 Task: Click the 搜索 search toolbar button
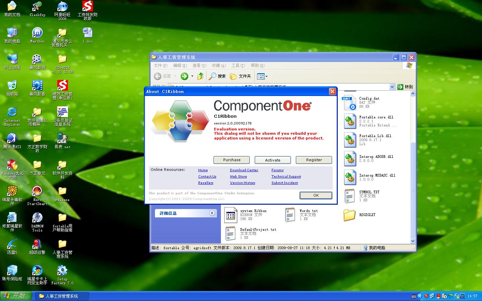pos(217,76)
